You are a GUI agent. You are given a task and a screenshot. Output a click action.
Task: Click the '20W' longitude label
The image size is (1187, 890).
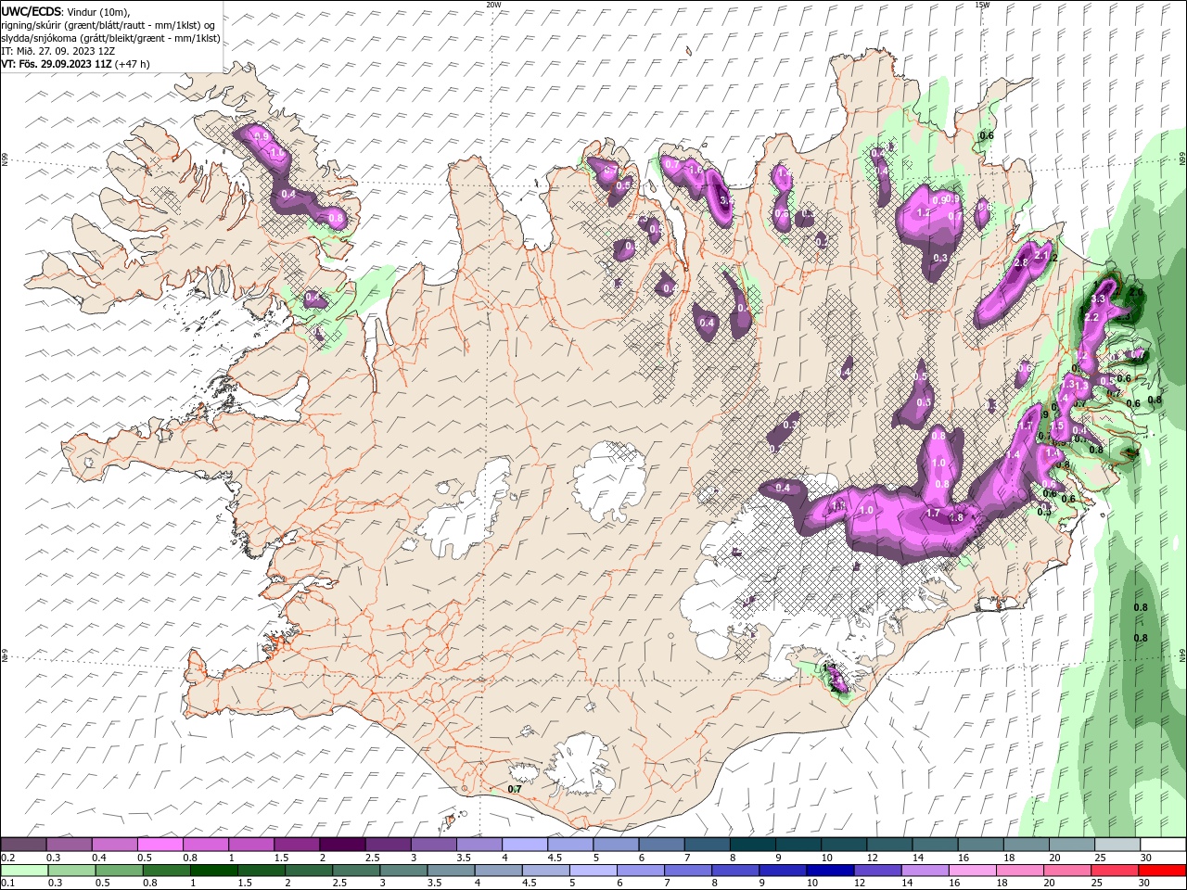click(x=493, y=5)
